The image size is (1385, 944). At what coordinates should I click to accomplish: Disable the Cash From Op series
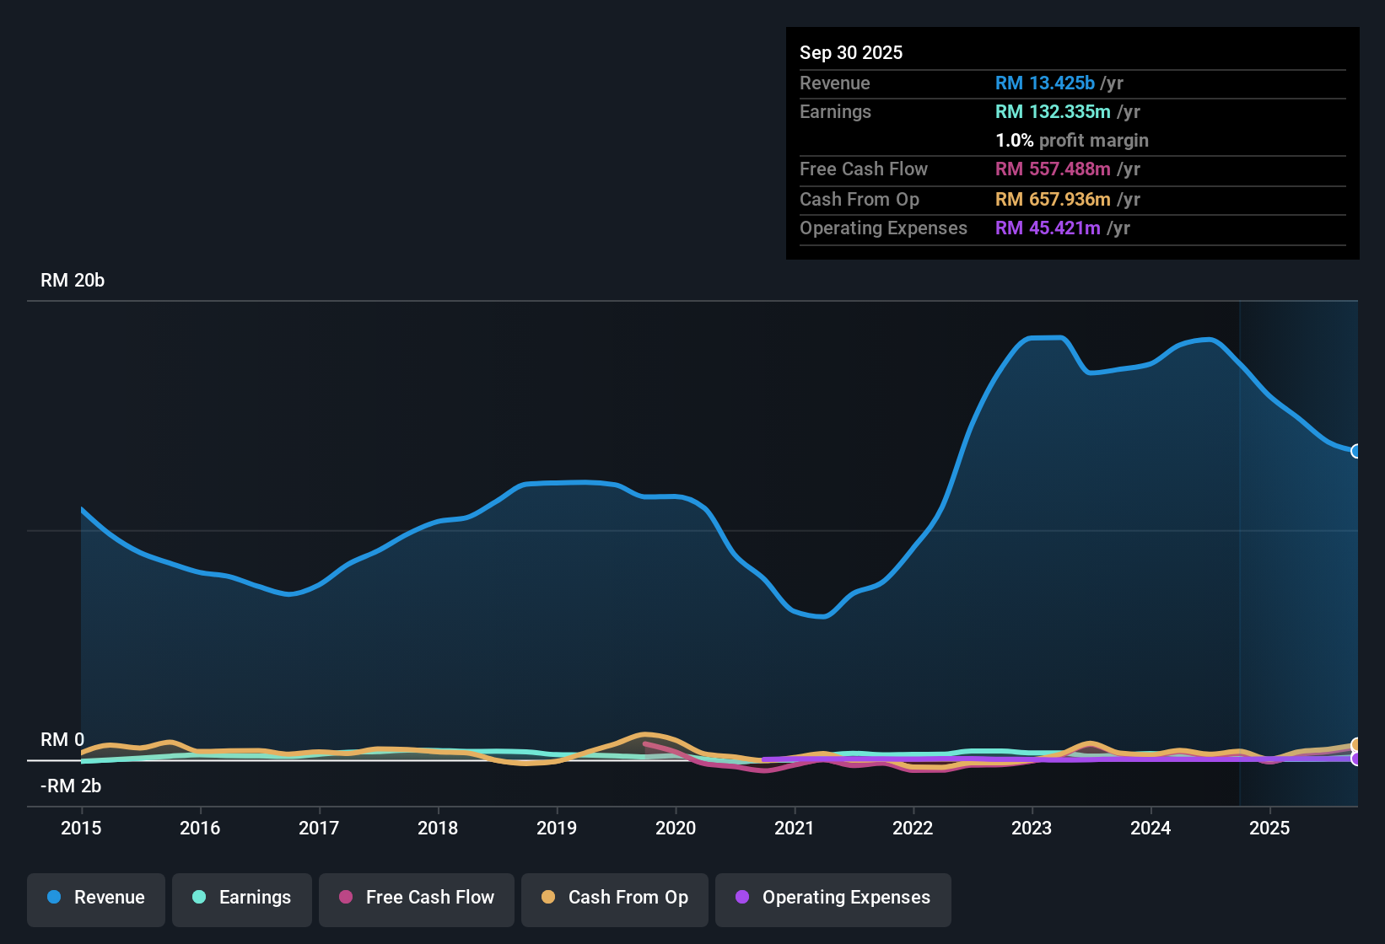(x=614, y=898)
